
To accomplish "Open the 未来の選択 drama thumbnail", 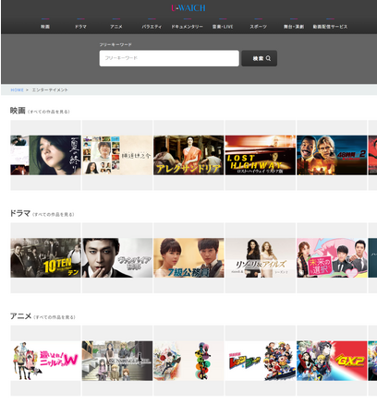I will coord(332,258).
